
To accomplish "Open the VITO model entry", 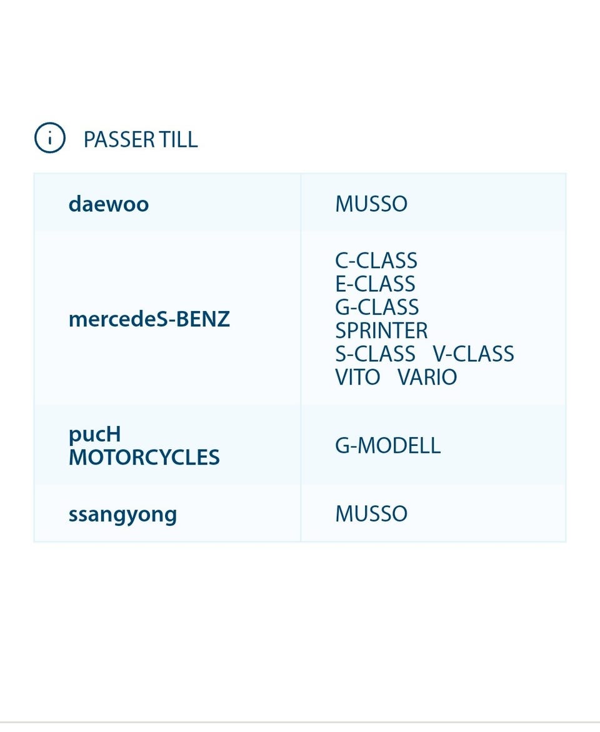I will point(357,377).
